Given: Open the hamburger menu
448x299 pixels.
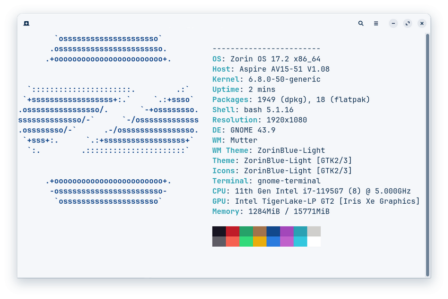Looking at the screenshot, I should pos(376,23).
